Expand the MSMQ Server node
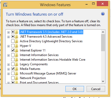Screen dimensions: 111x98 tap(8, 74)
